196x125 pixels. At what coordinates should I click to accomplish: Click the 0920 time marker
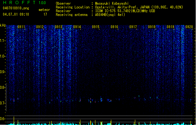point(189,27)
